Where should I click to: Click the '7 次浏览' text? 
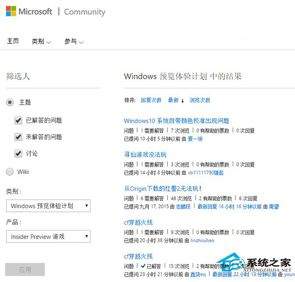point(180,130)
